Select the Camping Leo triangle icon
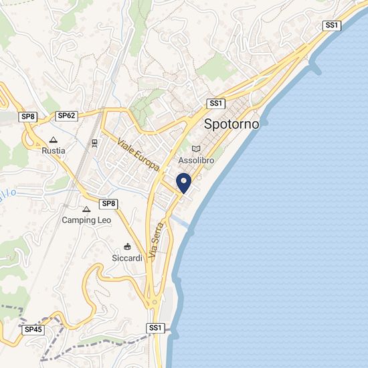 tap(86, 209)
